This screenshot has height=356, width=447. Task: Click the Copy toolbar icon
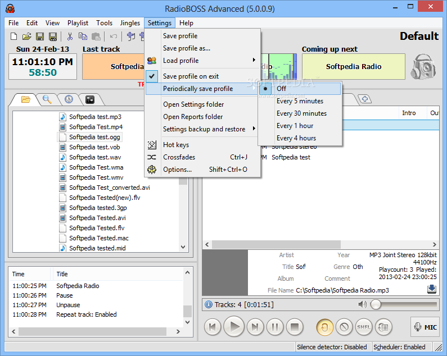click(83, 36)
